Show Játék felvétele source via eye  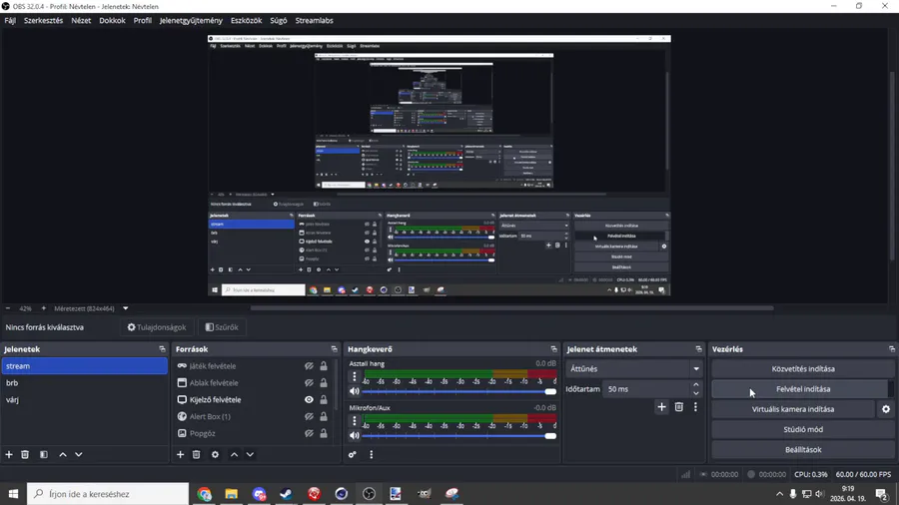click(309, 366)
